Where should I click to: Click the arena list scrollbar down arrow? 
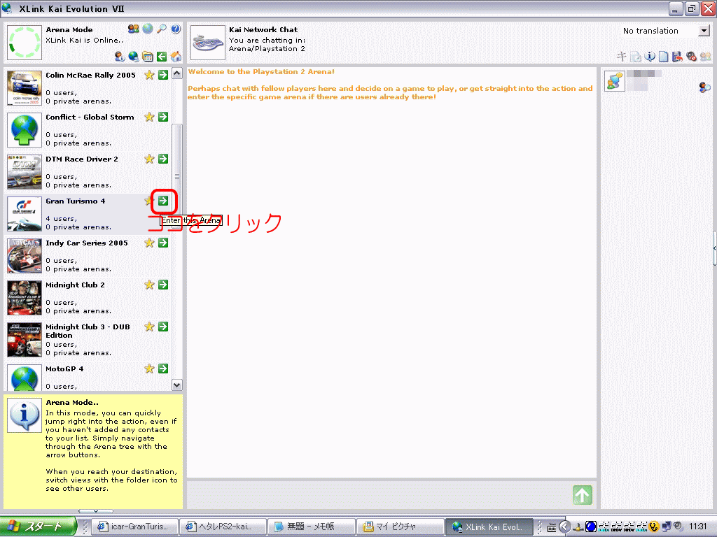[177, 385]
